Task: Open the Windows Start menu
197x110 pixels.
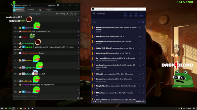Action: coord(2,108)
